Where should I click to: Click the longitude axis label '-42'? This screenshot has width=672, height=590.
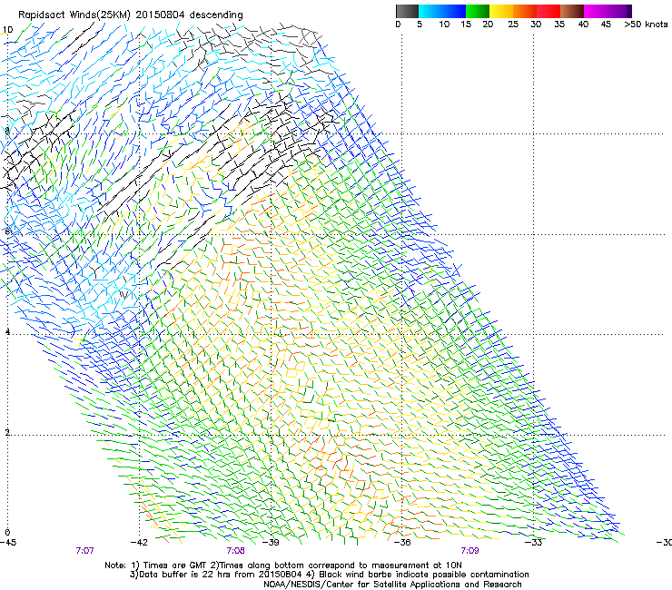click(139, 543)
